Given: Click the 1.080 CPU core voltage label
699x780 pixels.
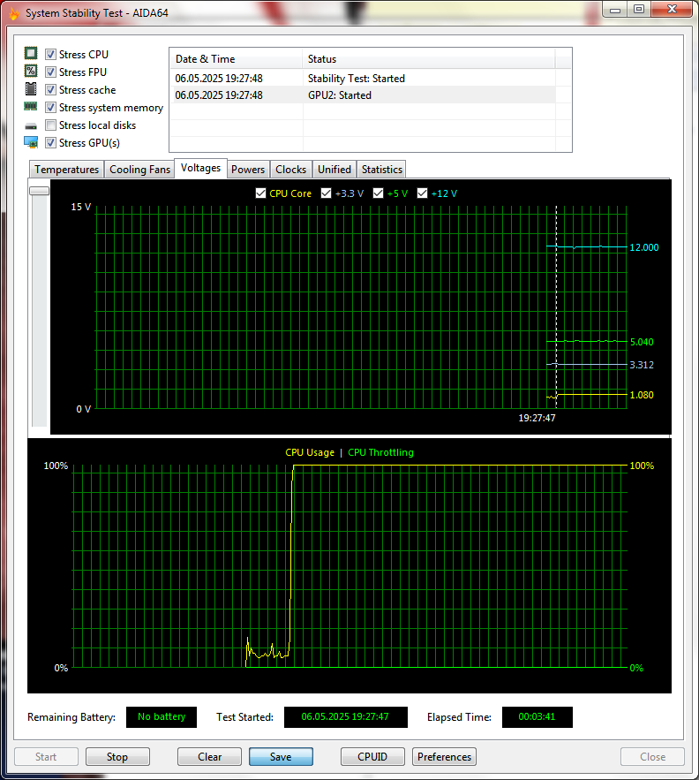Looking at the screenshot, I should tap(642, 395).
